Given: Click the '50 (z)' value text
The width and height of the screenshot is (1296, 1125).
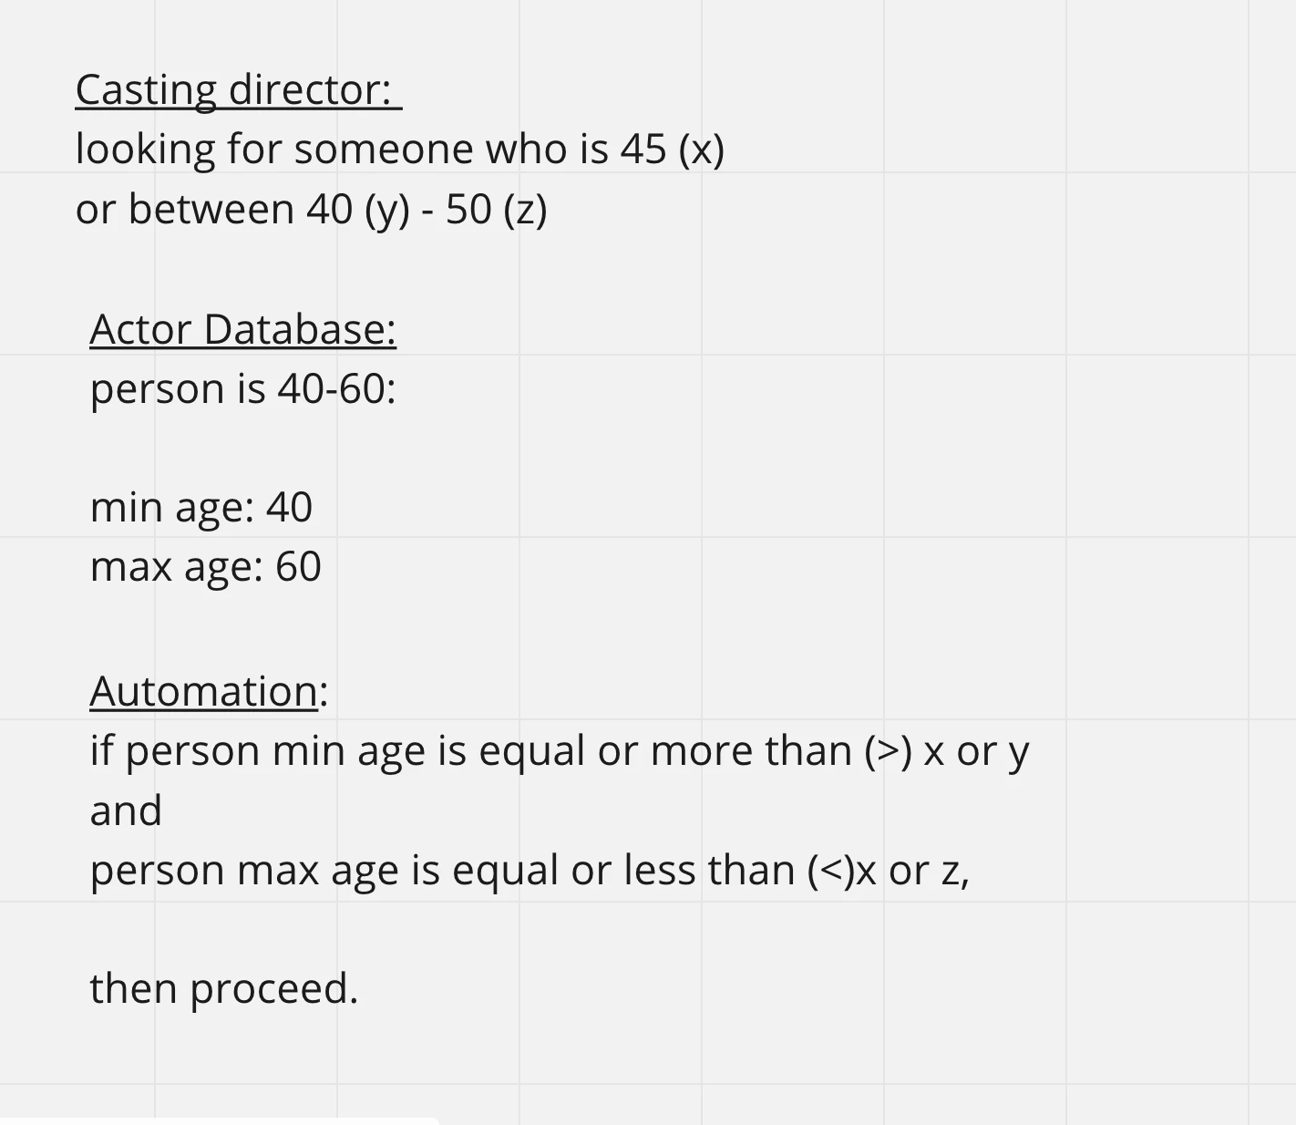Looking at the screenshot, I should coord(497,209).
